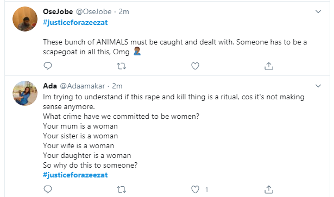Open #justiceforazeezat hashtag in OseJobe's tweet

pyautogui.click(x=75, y=23)
